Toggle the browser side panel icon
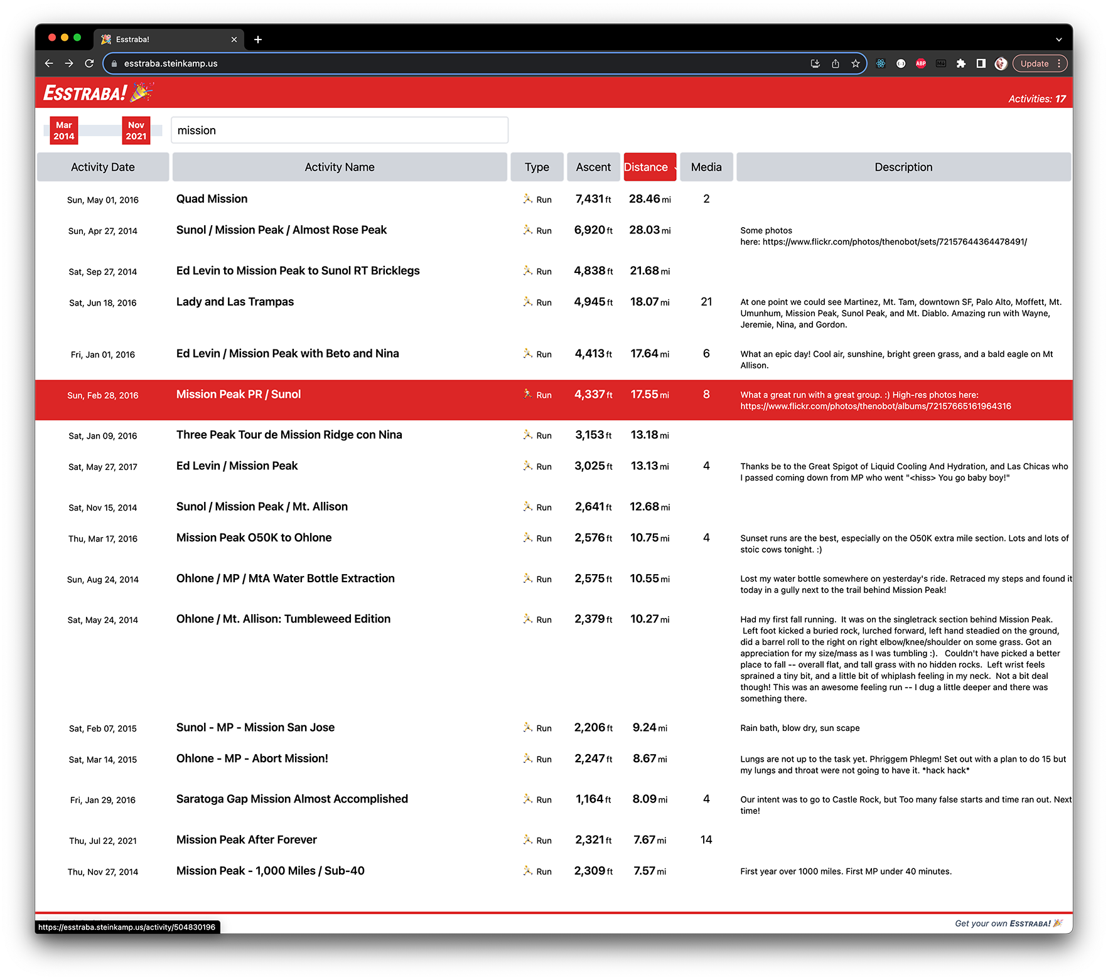 pos(981,63)
